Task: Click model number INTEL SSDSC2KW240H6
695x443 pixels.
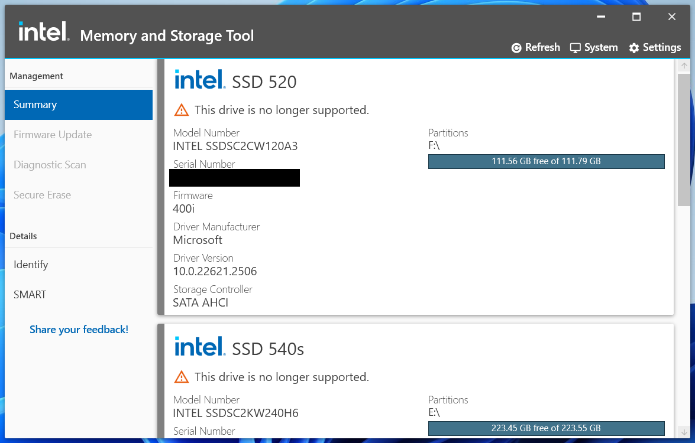Action: pyautogui.click(x=236, y=413)
